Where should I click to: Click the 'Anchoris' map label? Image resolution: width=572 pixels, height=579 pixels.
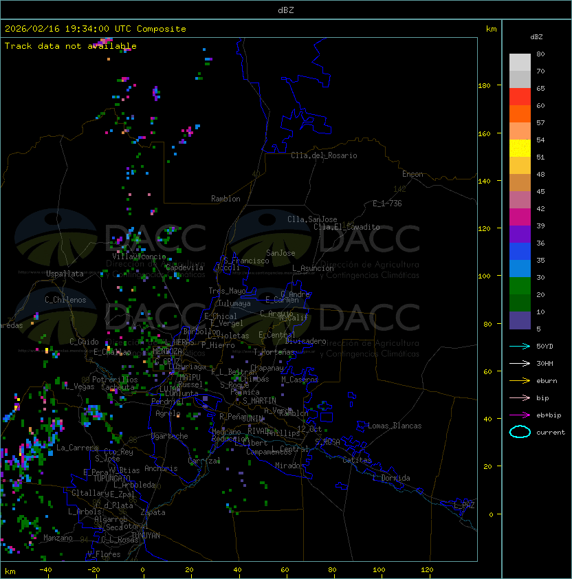click(161, 468)
